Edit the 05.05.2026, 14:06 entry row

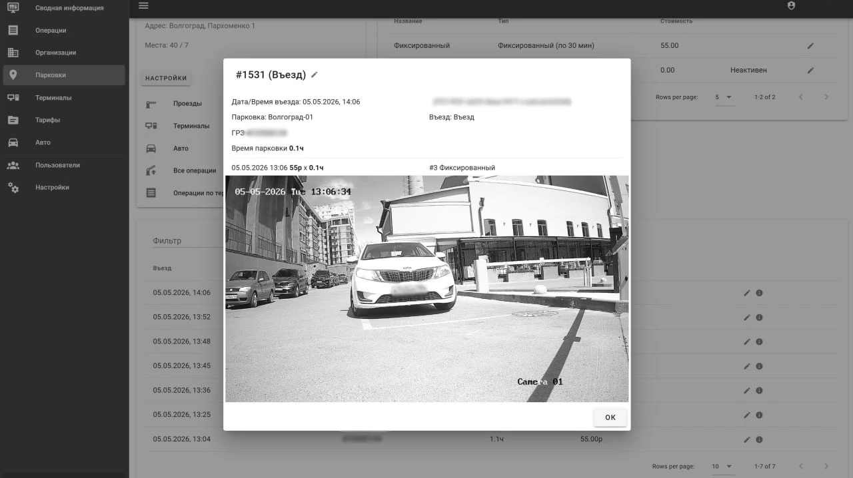[746, 293]
